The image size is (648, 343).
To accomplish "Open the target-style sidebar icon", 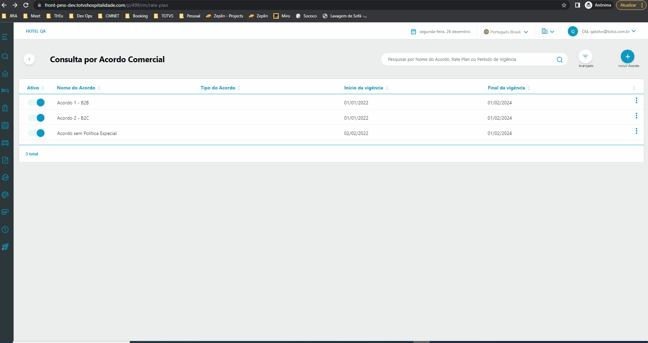I will click(x=5, y=195).
